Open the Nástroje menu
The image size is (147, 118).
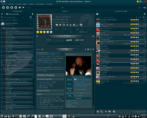point(31,4)
